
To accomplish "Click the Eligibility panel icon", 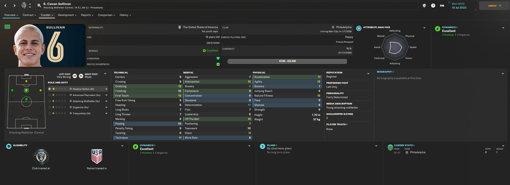I will point(9,146).
